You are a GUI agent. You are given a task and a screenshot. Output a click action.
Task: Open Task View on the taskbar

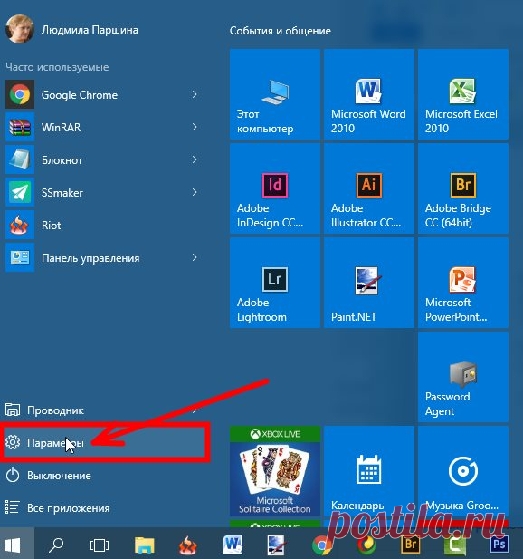point(100,545)
